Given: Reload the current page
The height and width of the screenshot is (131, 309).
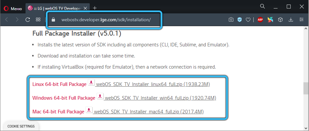Looking at the screenshot, I should point(28,20).
